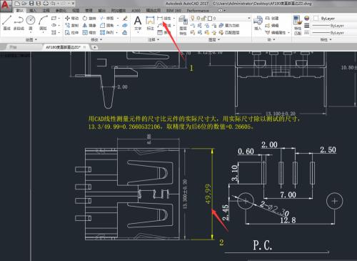Image resolution: width=357 pixels, height=261 pixels.
Task: Click the Save As icon in quick access
Action: [39, 4]
